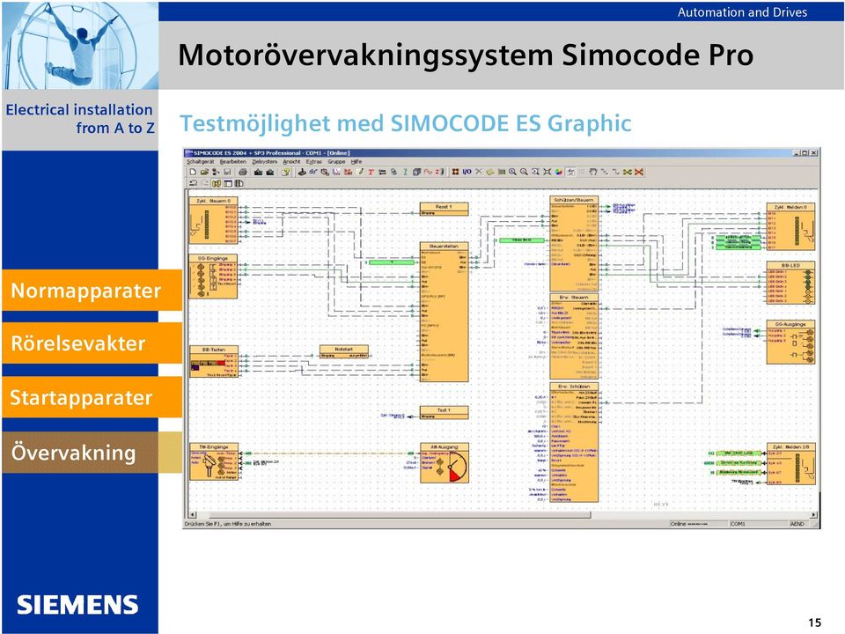Click the horizontal scrollbar thumb
The height and width of the screenshot is (634, 845).
(399, 515)
